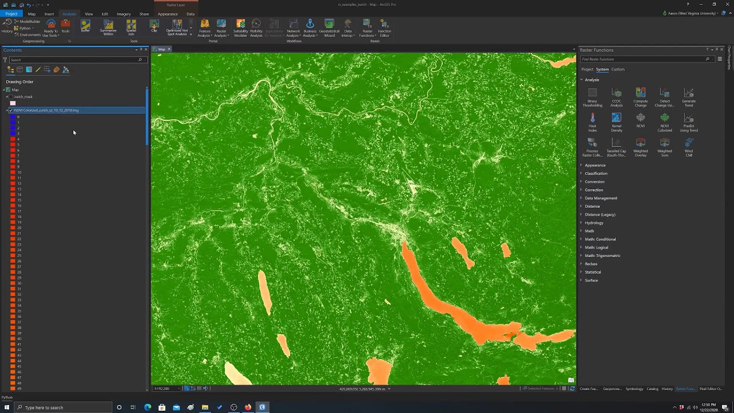Open the Catalog pane tab

653,389
